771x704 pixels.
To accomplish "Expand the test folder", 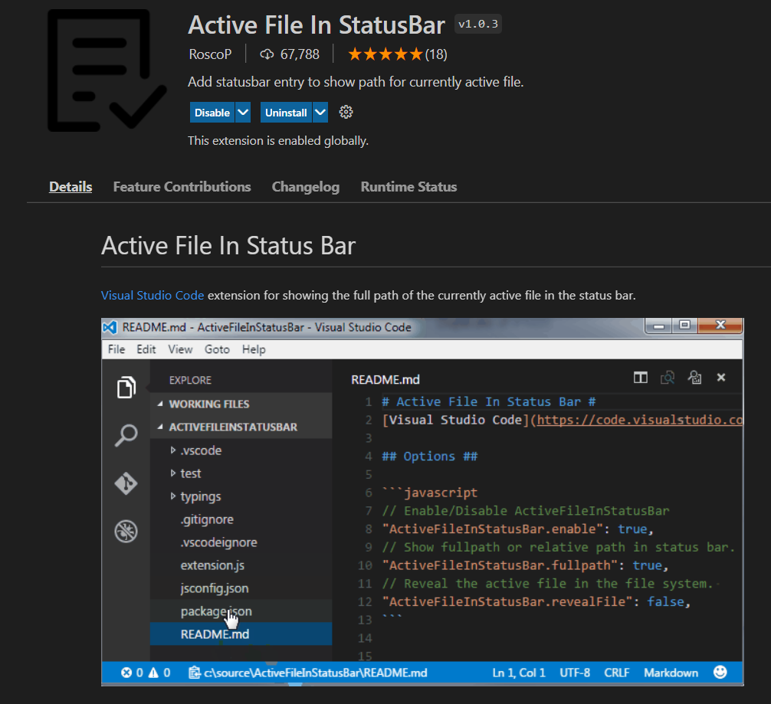I will coord(173,473).
